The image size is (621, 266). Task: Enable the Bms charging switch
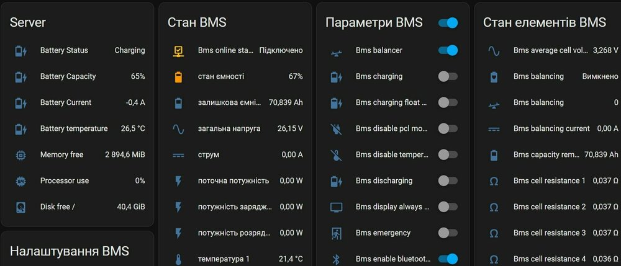pyautogui.click(x=448, y=76)
